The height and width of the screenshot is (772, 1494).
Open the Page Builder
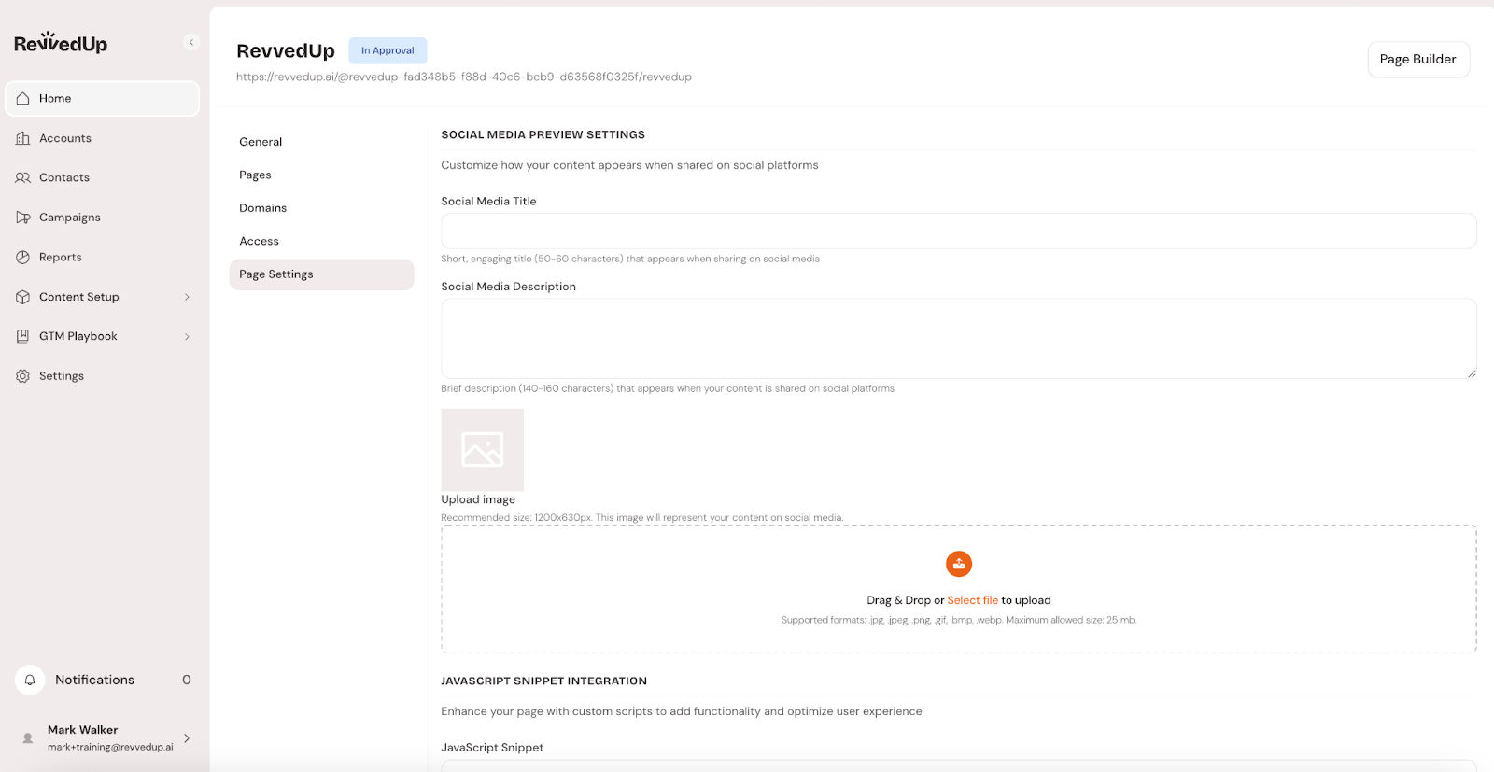[1417, 60]
